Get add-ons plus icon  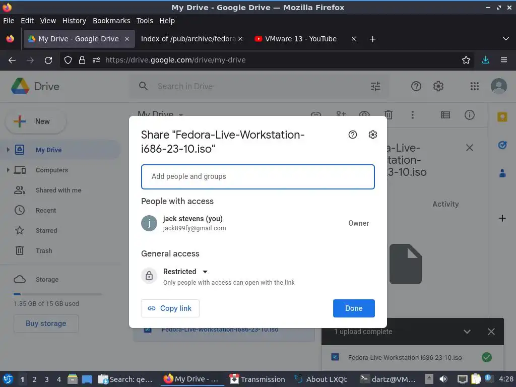[502, 218]
